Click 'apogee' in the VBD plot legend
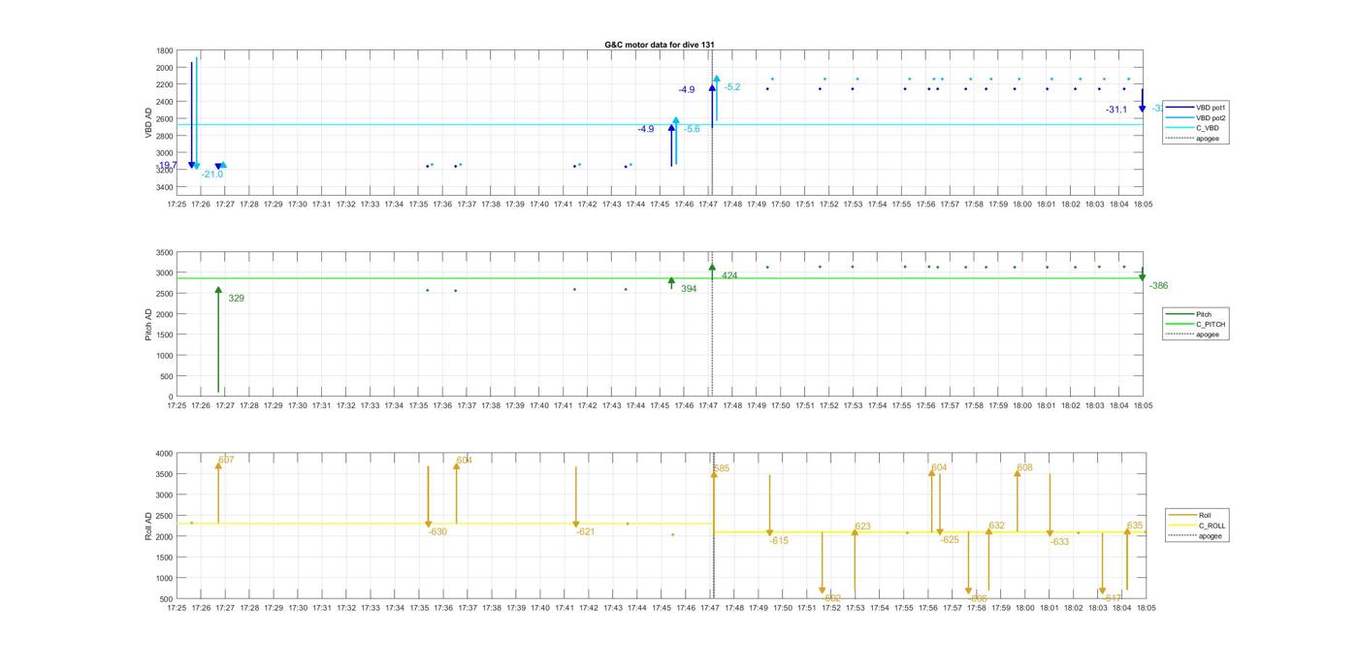This screenshot has width=1358, height=672. [1208, 139]
